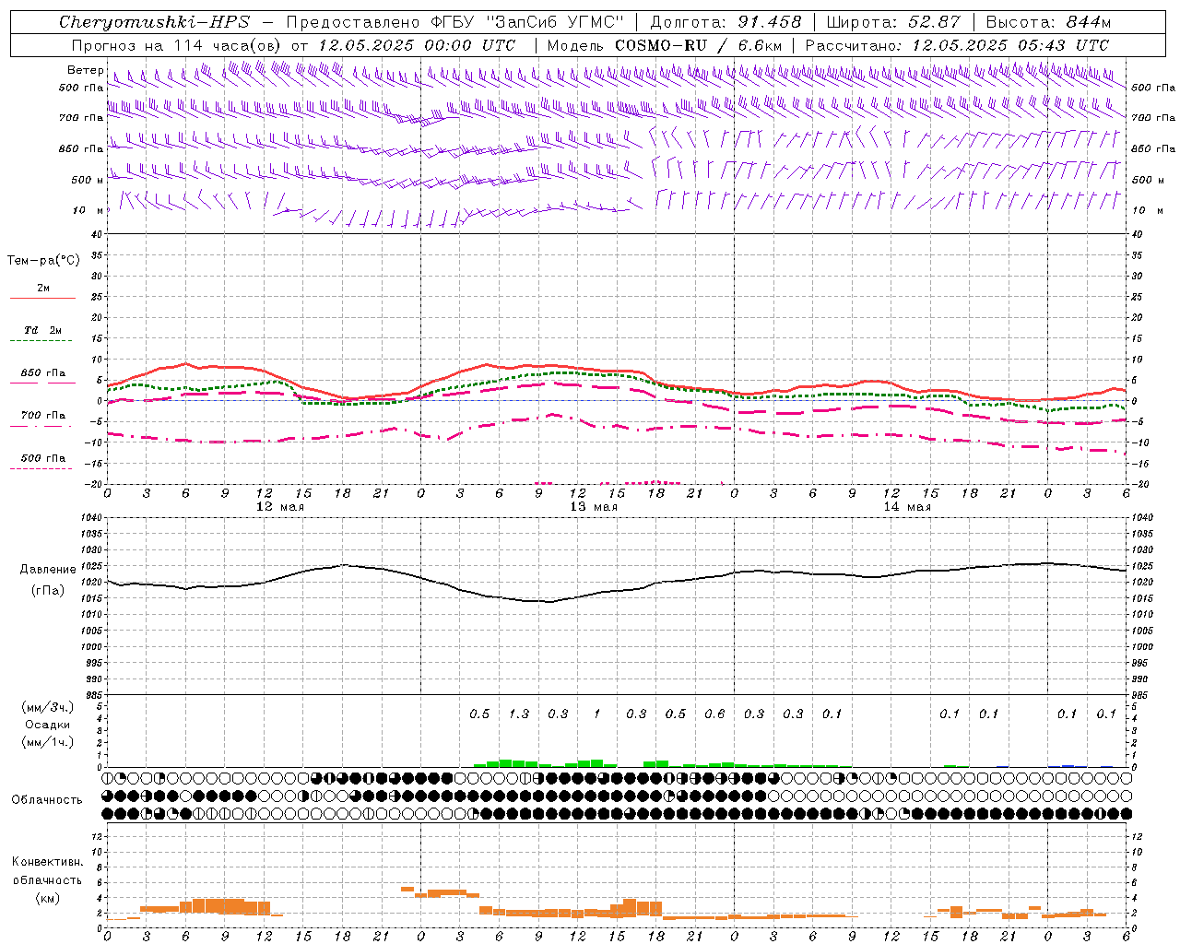Click the Осадки precipitation label

(x=48, y=725)
